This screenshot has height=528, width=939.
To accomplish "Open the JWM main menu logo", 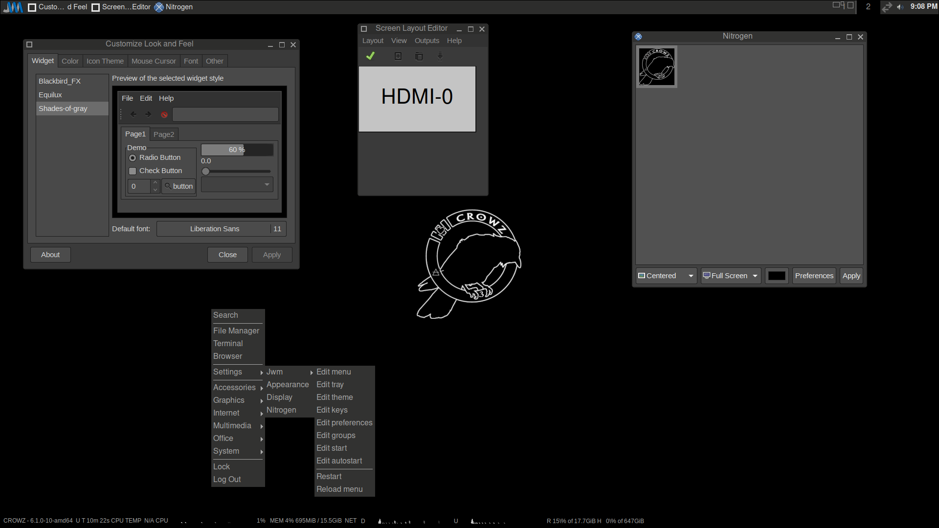I will tap(13, 7).
